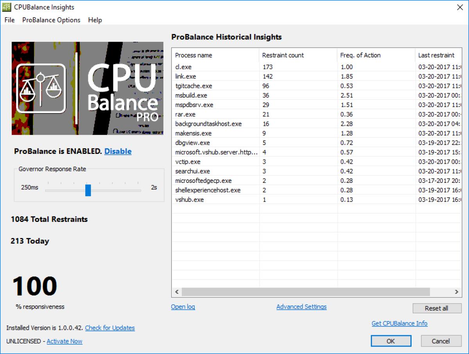Click the right arrow of the horizontal scrollbar
The height and width of the screenshot is (354, 469).
coord(456,291)
